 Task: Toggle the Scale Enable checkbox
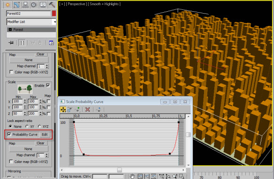tap(48, 85)
